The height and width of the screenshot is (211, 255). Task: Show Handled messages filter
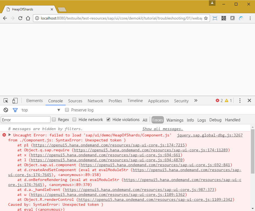(232, 120)
